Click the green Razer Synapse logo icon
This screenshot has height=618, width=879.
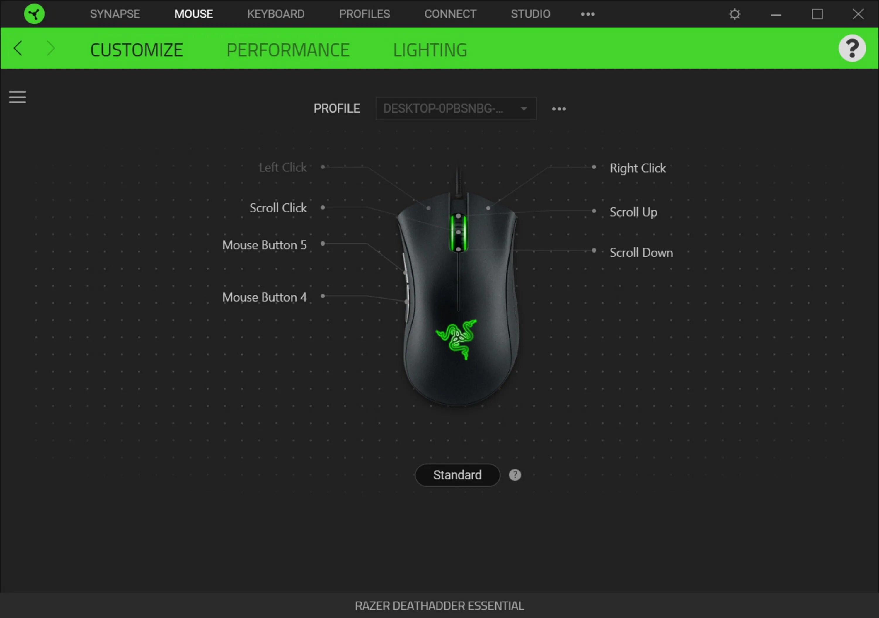34,14
